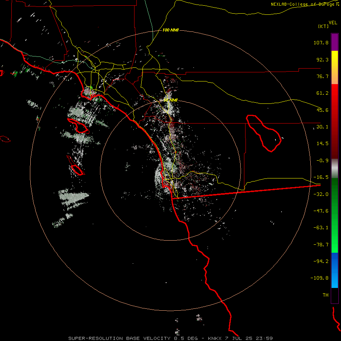Image resolution: width=341 pixels, height=341 pixels.
Task: Click the blue segment of the velocity color bar
Action: (335, 270)
